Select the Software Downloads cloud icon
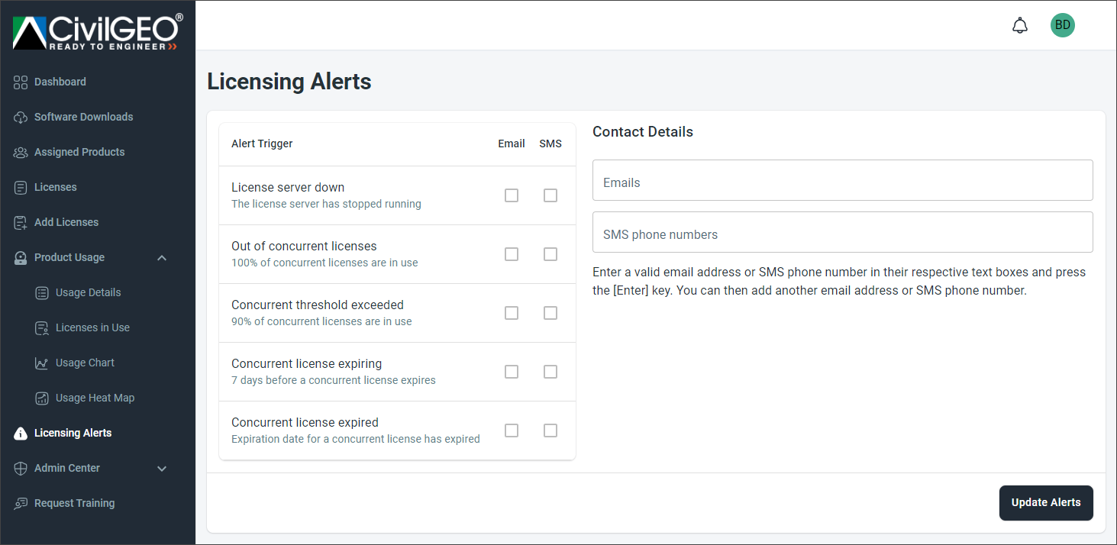This screenshot has height=545, width=1117. click(x=20, y=116)
